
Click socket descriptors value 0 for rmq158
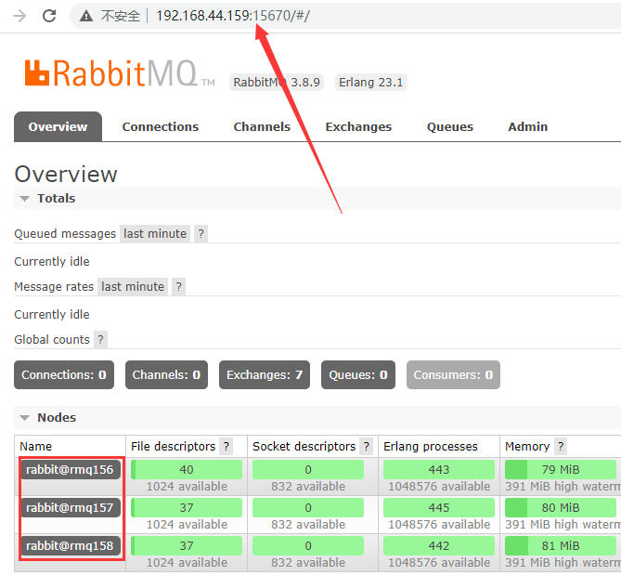click(x=308, y=545)
